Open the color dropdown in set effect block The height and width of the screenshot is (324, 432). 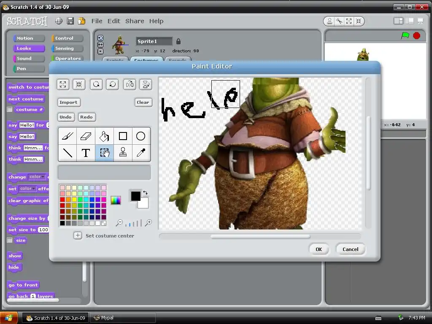point(27,189)
